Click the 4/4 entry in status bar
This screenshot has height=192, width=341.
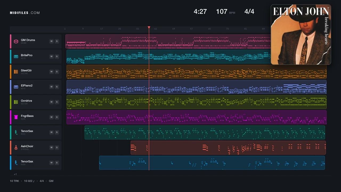[42, 181]
